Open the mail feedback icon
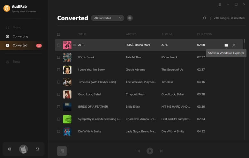The height and width of the screenshot is (158, 249). click(x=37, y=149)
